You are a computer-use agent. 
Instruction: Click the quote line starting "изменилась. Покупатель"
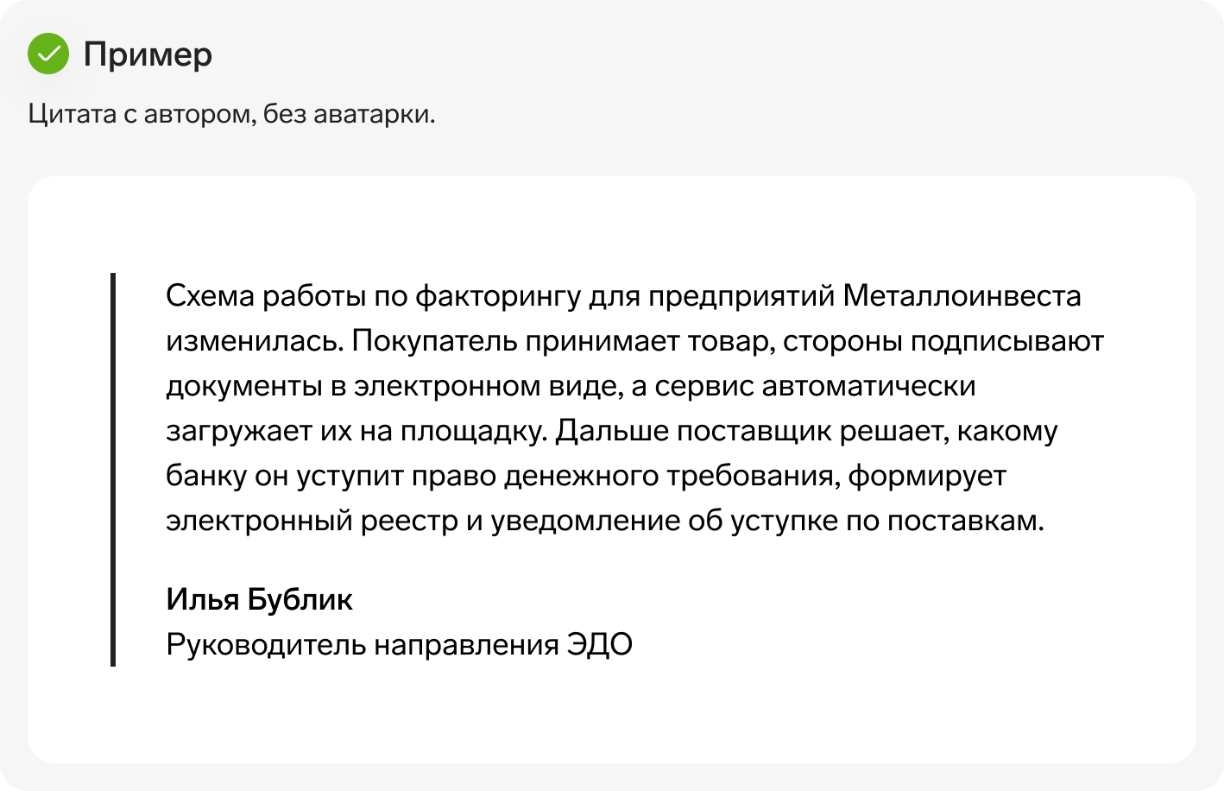[x=634, y=341]
